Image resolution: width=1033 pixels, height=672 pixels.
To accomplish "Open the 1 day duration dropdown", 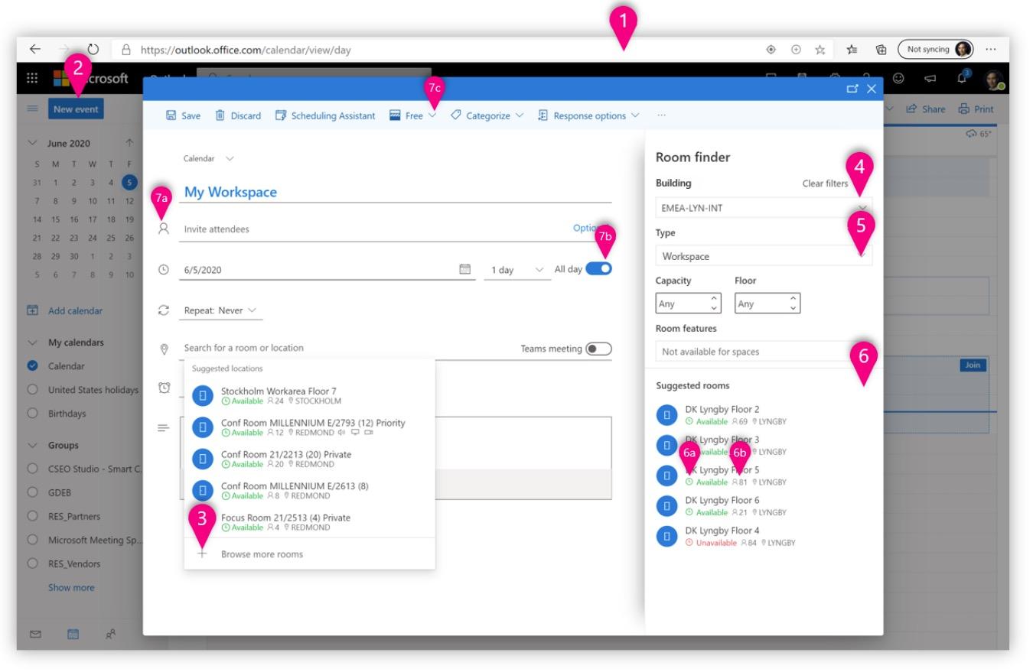I will (517, 270).
